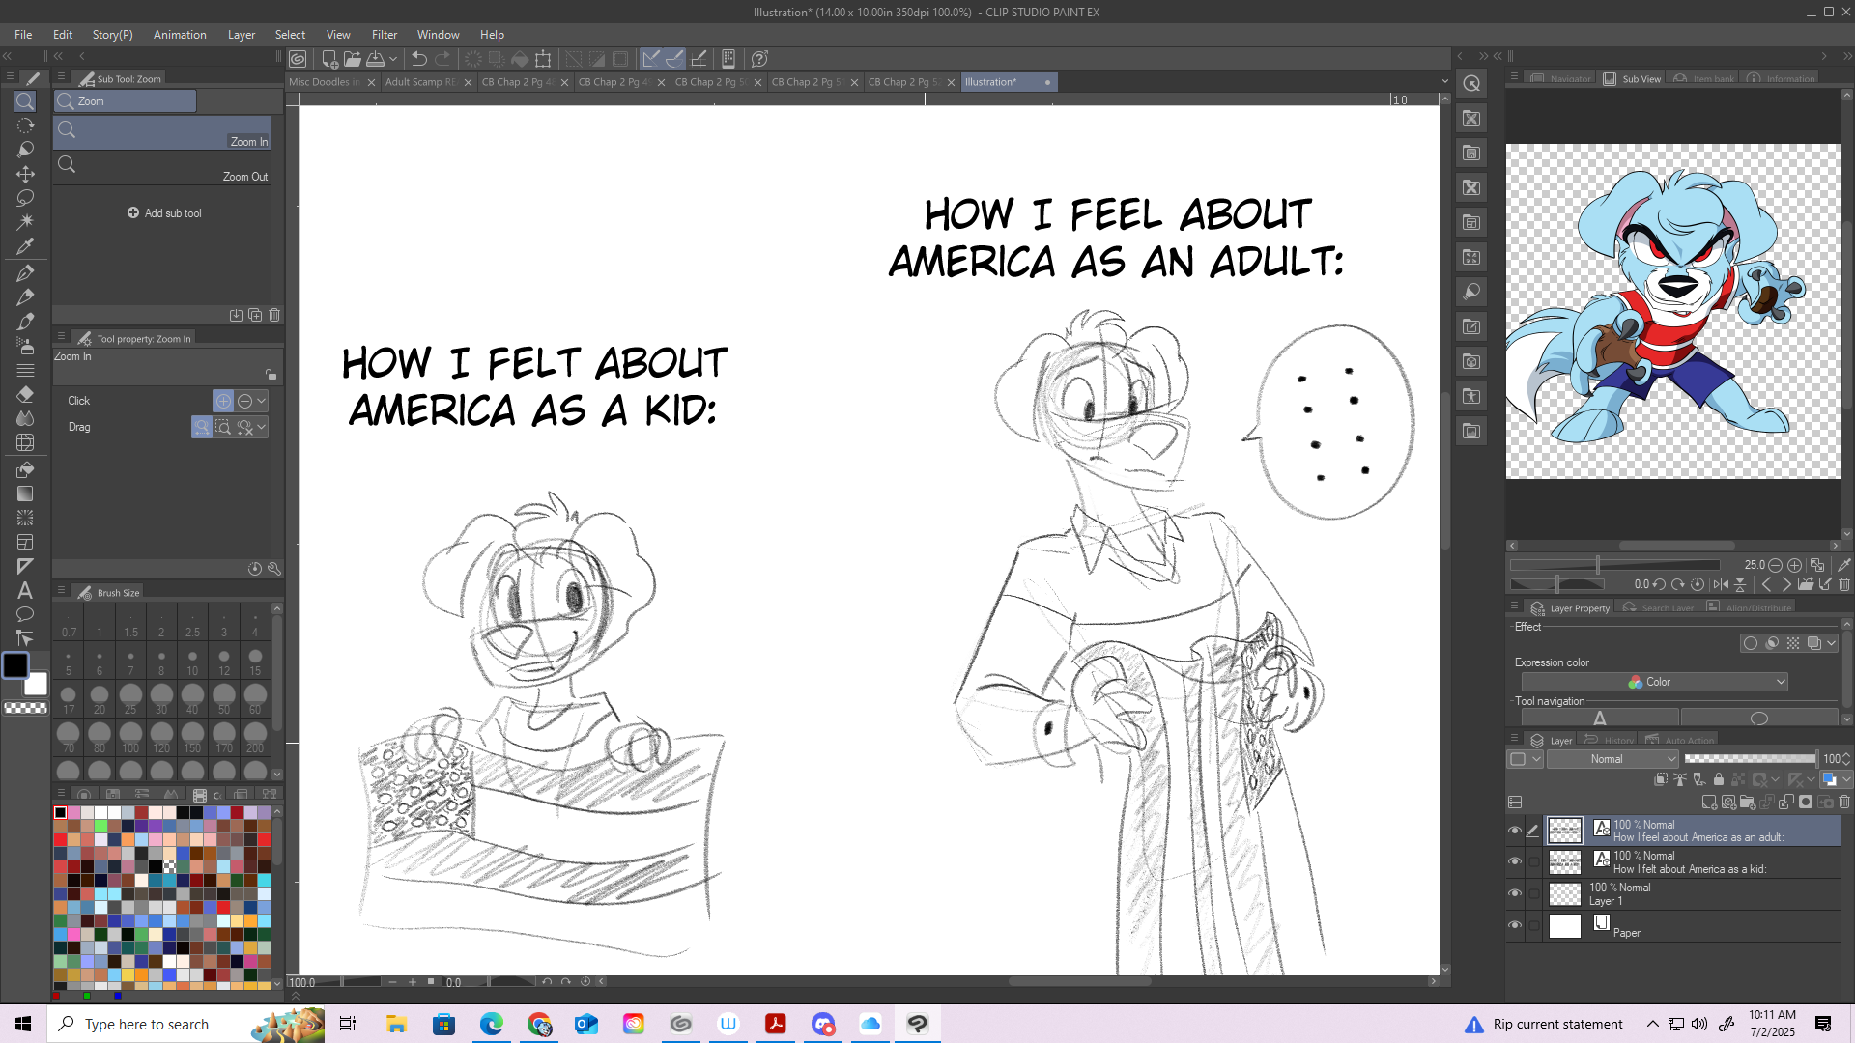This screenshot has height=1043, width=1855.
Task: Open the Expression color dropdown
Action: 1654,682
